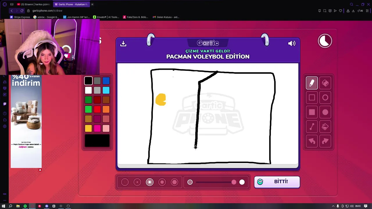The height and width of the screenshot is (209, 372).
Task: Click the indirim advertisement banner
Action: 26,121
